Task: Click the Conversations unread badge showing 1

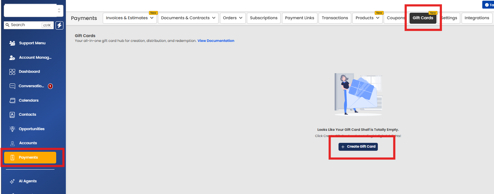Action: (50, 86)
